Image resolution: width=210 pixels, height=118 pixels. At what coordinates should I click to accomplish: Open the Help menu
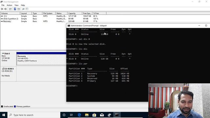pyautogui.click(x=23, y=5)
